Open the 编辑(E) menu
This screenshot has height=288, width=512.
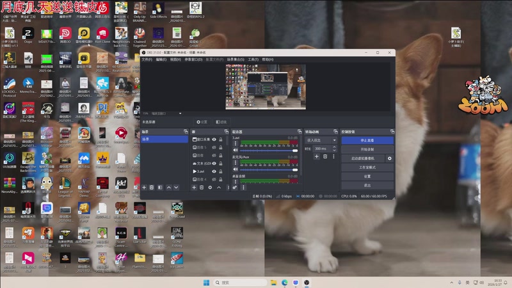coord(161,60)
